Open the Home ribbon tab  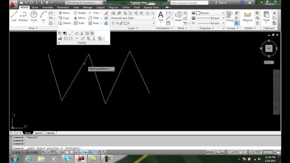pyautogui.click(x=24, y=7)
